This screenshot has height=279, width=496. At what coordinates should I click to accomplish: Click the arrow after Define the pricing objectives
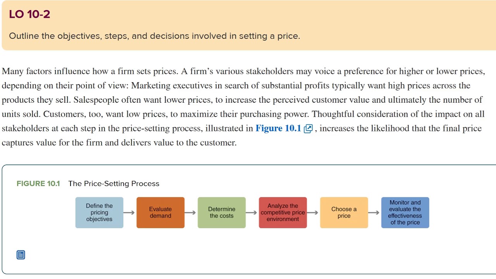tap(130, 213)
